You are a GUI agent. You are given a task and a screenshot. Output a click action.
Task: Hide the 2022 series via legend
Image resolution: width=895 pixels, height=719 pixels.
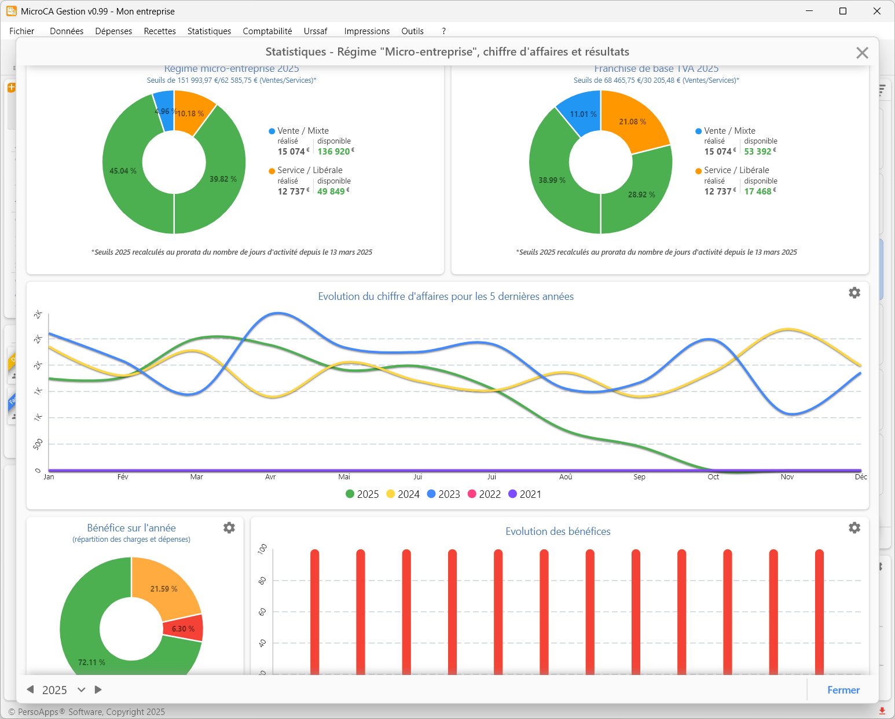[x=484, y=494]
